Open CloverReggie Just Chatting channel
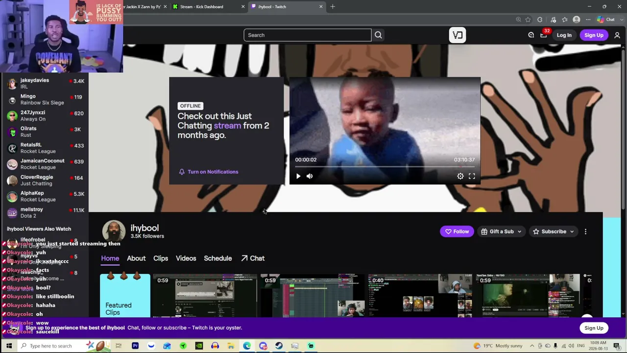 45,180
